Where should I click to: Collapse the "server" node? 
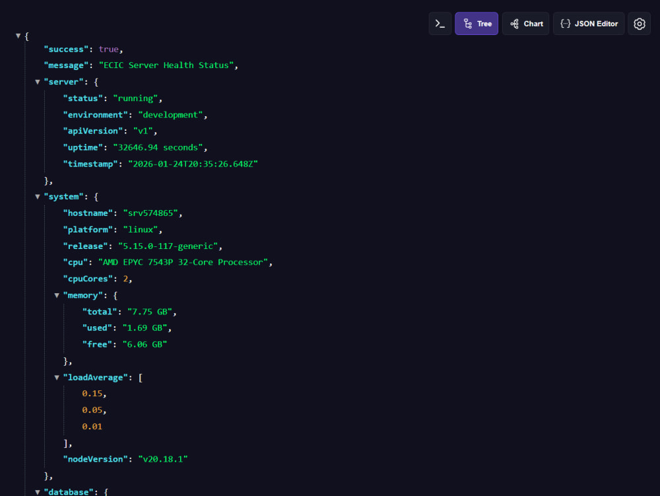[x=38, y=82]
